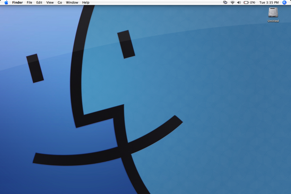The height and width of the screenshot is (194, 291).
Task: Click the battery status icon
Action: pos(246,2)
